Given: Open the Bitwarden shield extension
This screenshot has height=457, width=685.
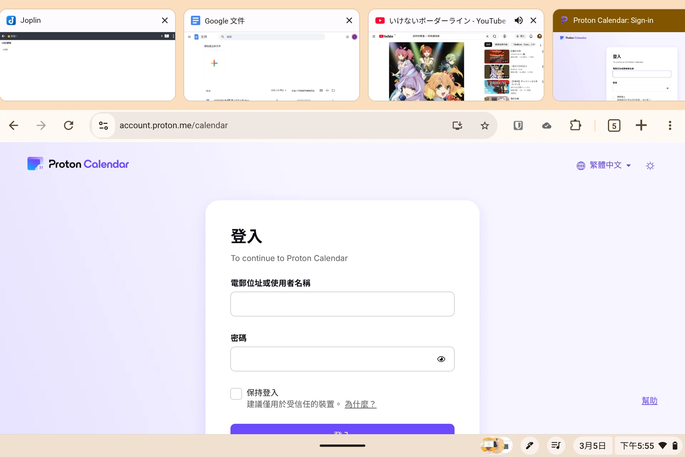Looking at the screenshot, I should [x=518, y=125].
